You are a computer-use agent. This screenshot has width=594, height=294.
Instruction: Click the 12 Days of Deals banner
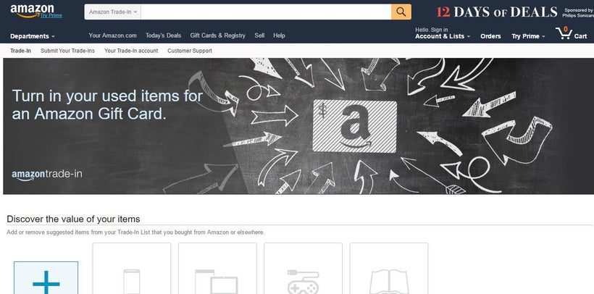pyautogui.click(x=514, y=12)
